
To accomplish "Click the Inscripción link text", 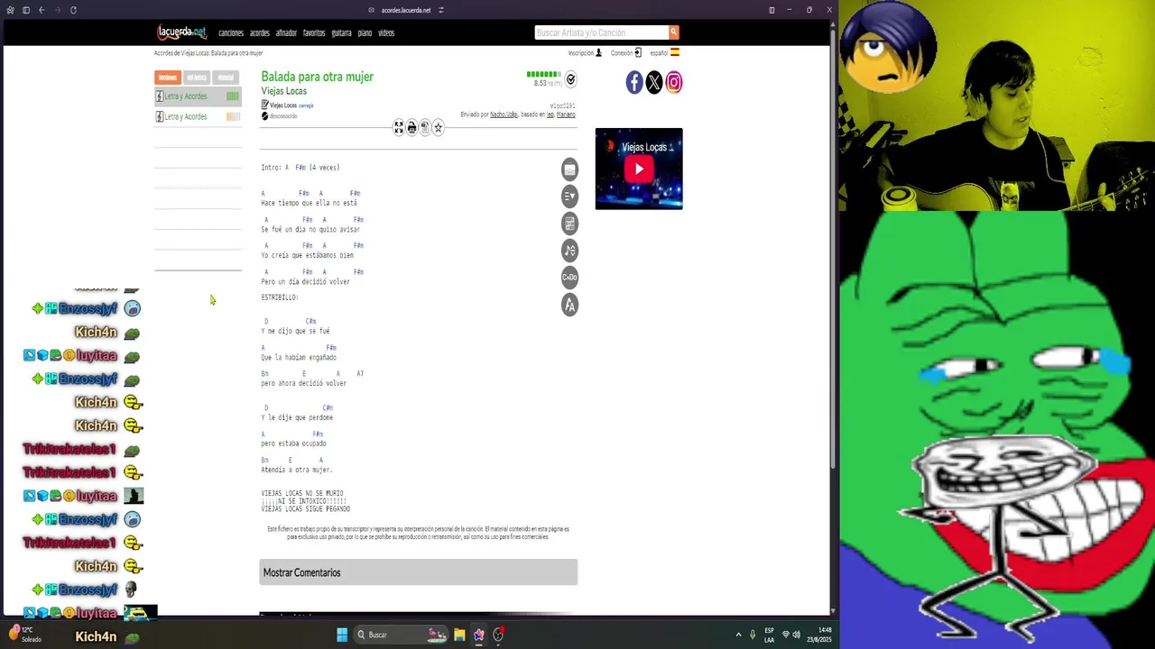I will pyautogui.click(x=581, y=53).
